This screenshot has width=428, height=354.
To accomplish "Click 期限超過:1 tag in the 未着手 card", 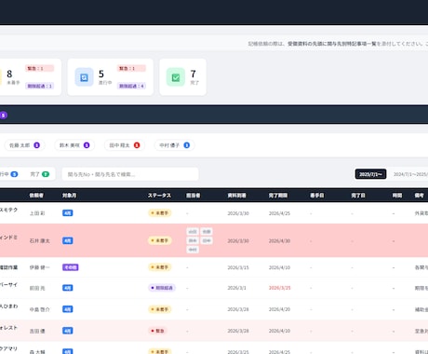I will tap(40, 86).
